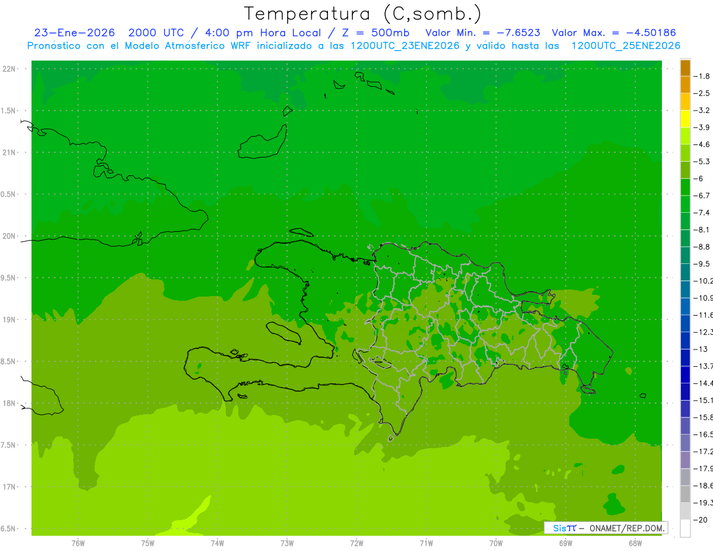The height and width of the screenshot is (551, 713).
Task: Click the '-20' colorbar value
Action: [701, 519]
